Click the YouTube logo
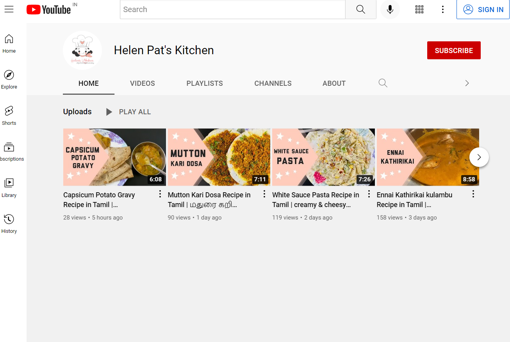This screenshot has height=342, width=510. pyautogui.click(x=49, y=10)
